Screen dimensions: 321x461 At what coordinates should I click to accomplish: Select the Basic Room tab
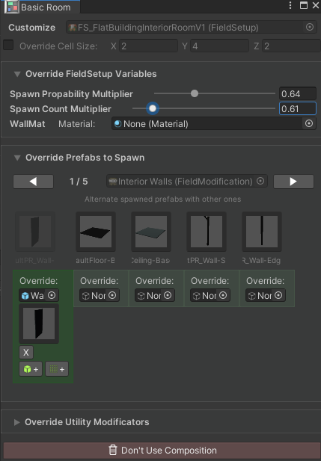click(x=40, y=7)
